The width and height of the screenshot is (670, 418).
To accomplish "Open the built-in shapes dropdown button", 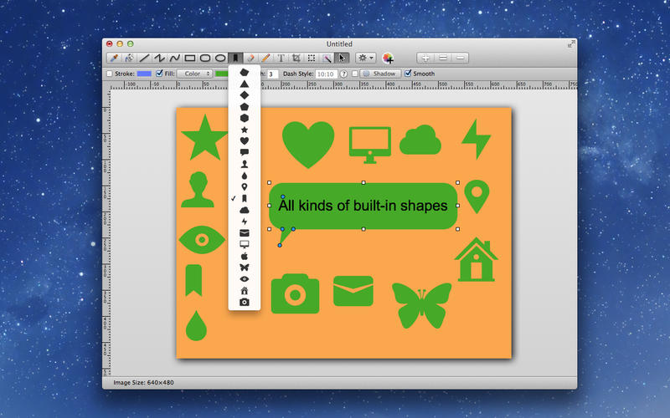I will click(236, 59).
